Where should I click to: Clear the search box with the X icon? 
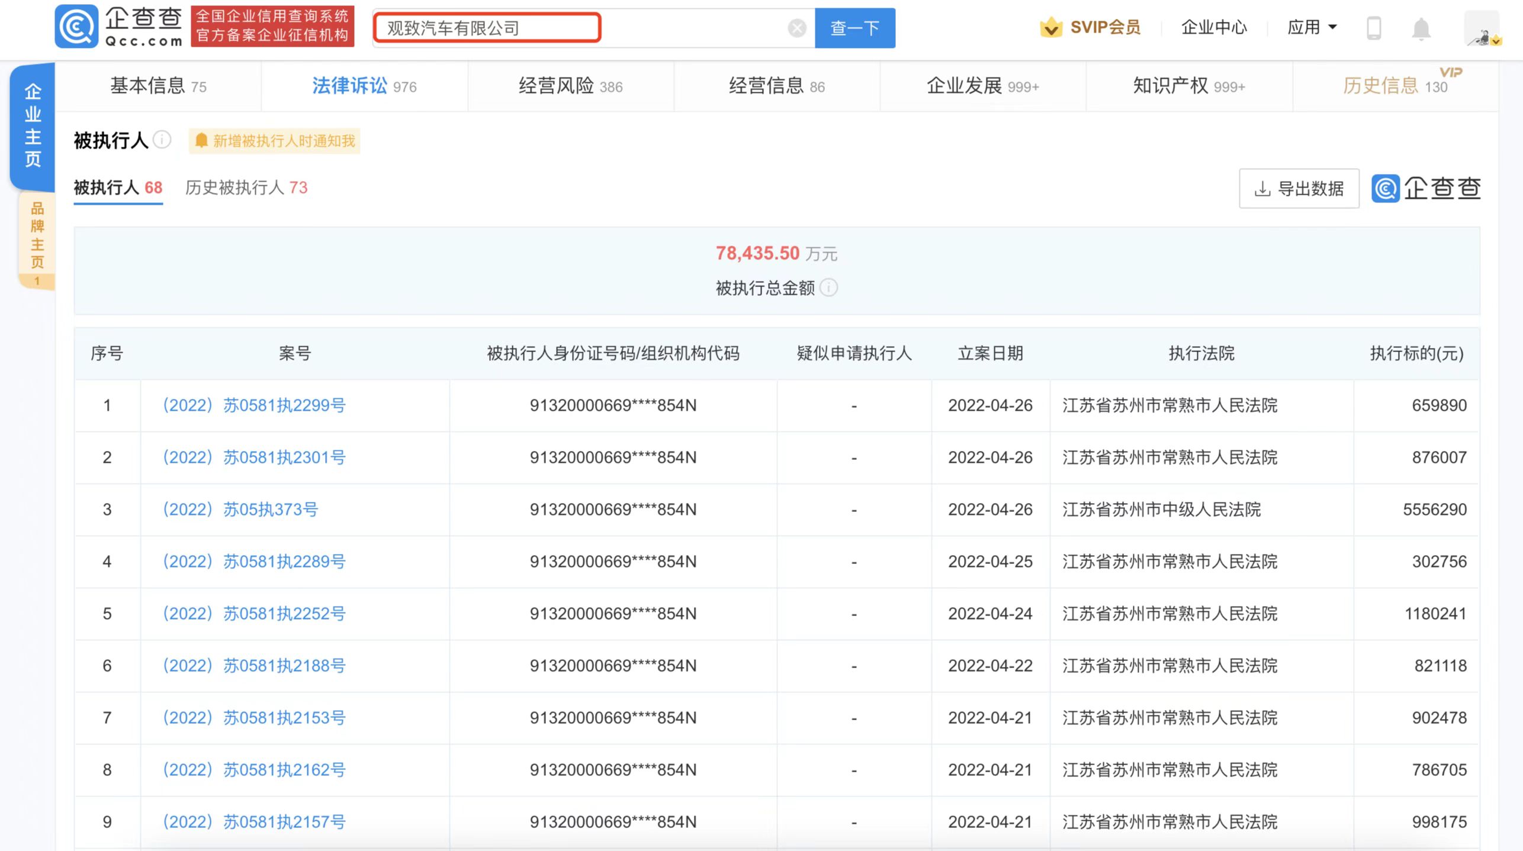tap(797, 28)
